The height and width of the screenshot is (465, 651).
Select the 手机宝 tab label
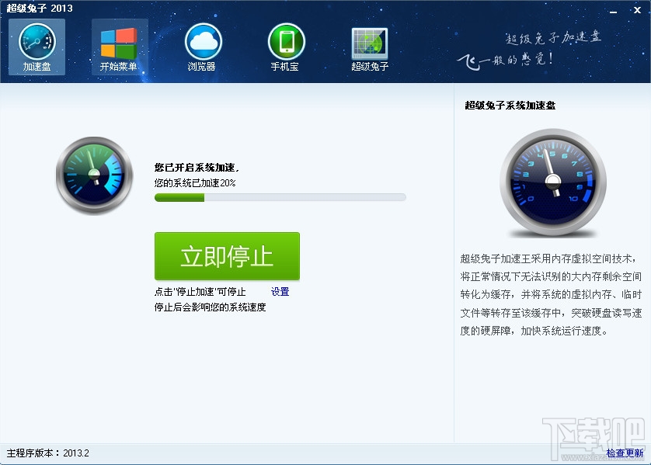coord(285,67)
